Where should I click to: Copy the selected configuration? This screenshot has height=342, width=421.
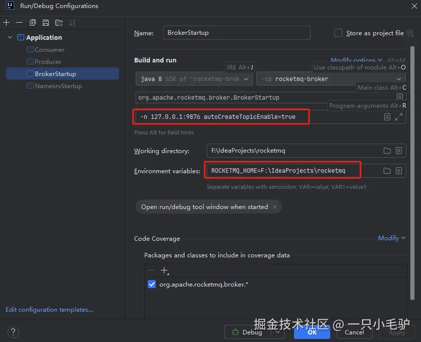(32, 23)
